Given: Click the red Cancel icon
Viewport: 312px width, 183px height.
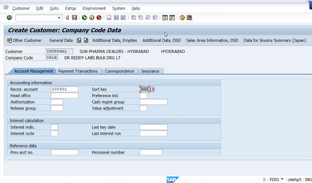Looking at the screenshot, I should pyautogui.click(x=99, y=18).
